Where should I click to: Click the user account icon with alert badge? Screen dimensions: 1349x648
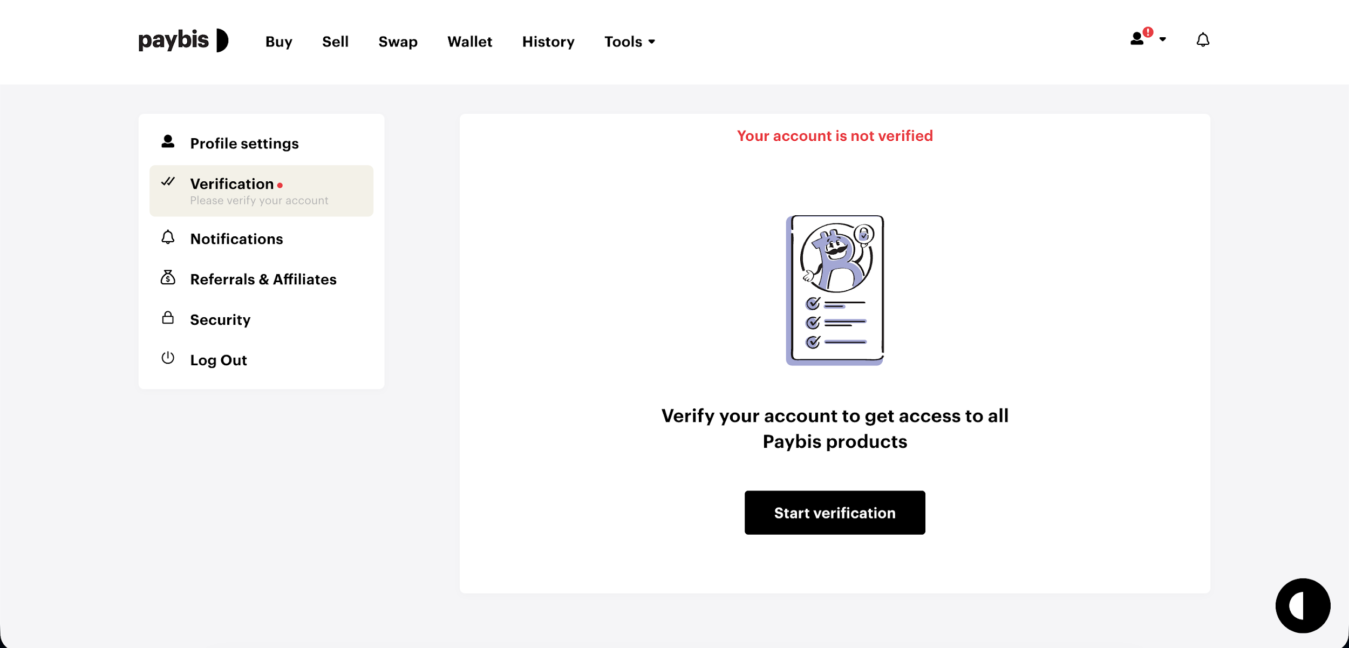pyautogui.click(x=1138, y=39)
